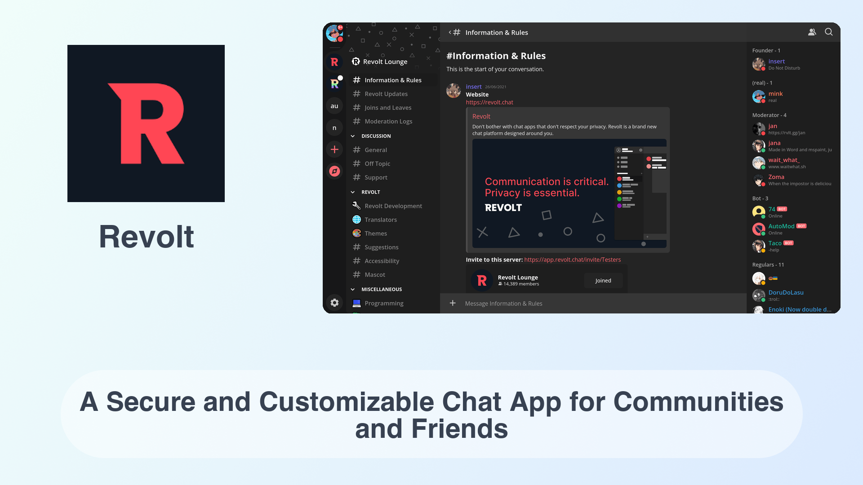
Task: Click the Add server plus icon
Action: (335, 149)
